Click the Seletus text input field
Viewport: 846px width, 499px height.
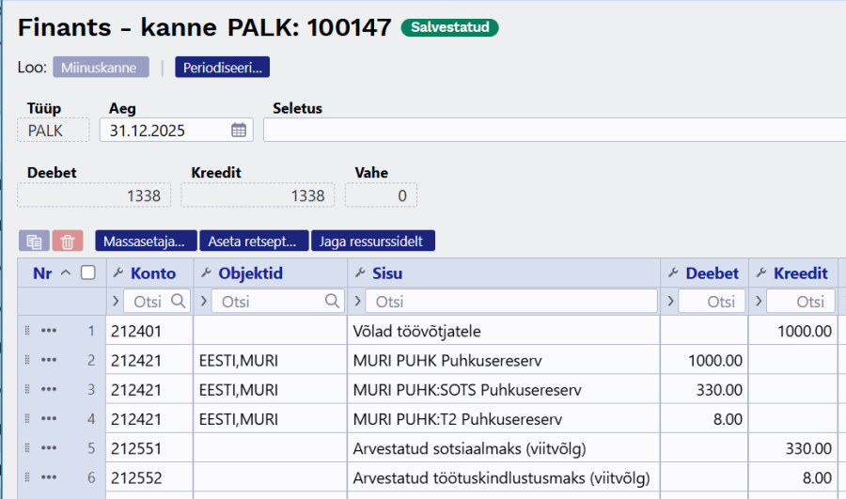553,131
